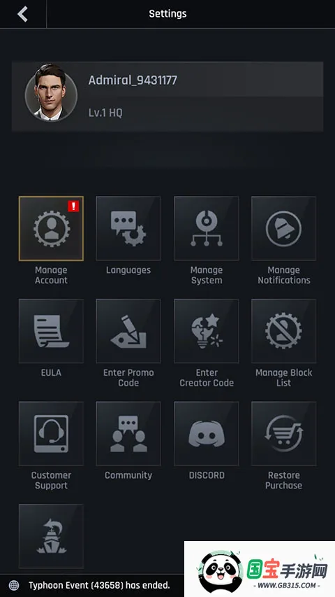
Task: Tap the admiral profile avatar
Action: 51,92
